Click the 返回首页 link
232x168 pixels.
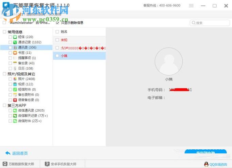(x=20, y=153)
